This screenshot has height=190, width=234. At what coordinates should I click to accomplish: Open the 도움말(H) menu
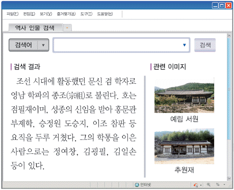(x=105, y=14)
